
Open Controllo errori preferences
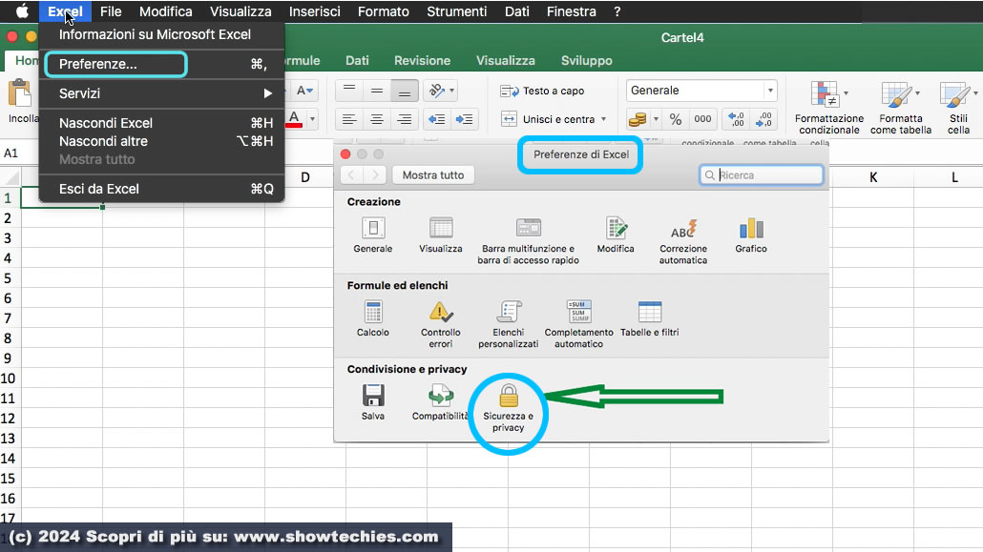[x=441, y=324]
